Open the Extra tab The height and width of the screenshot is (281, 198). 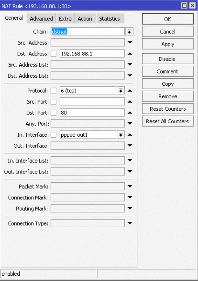click(x=65, y=19)
